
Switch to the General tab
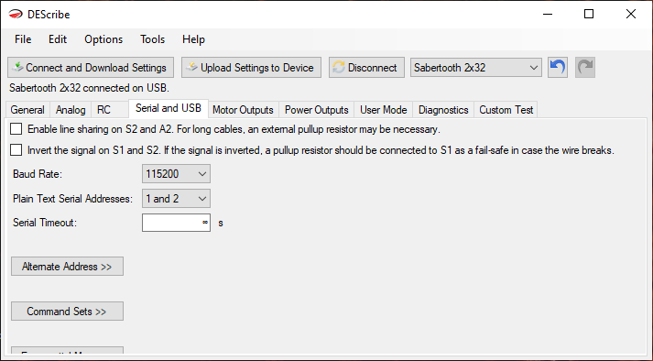coord(27,110)
